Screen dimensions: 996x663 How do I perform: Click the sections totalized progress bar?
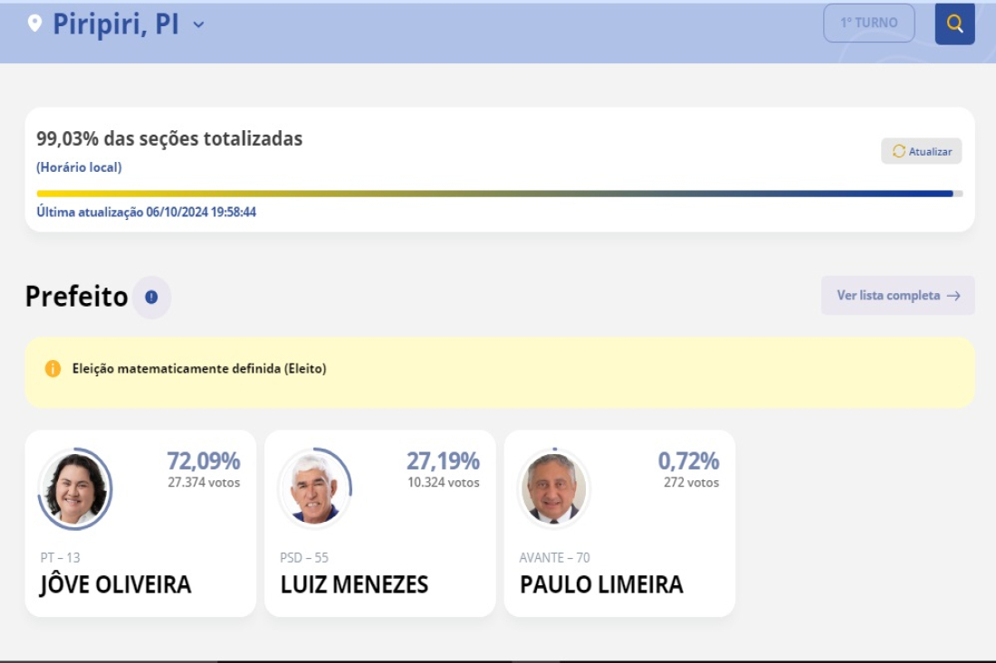(x=500, y=194)
